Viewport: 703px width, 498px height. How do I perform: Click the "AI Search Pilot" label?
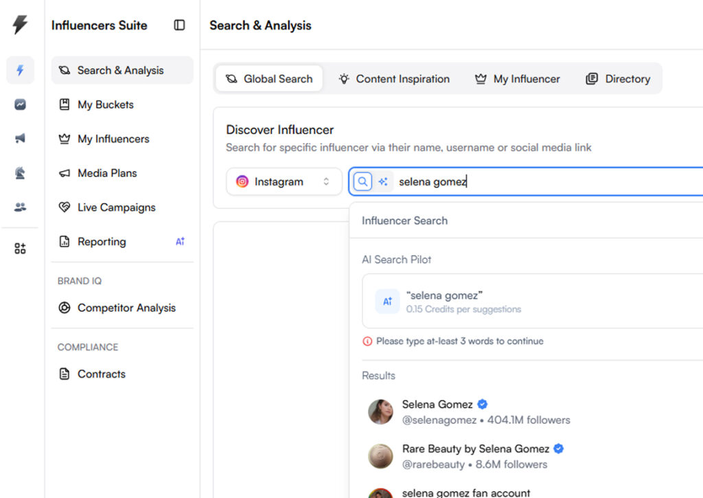point(396,260)
